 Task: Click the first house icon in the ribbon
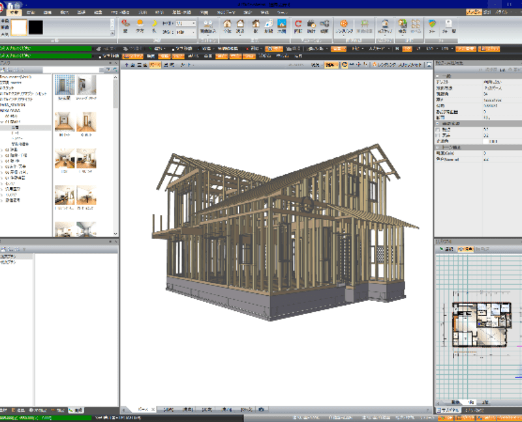[x=226, y=24]
